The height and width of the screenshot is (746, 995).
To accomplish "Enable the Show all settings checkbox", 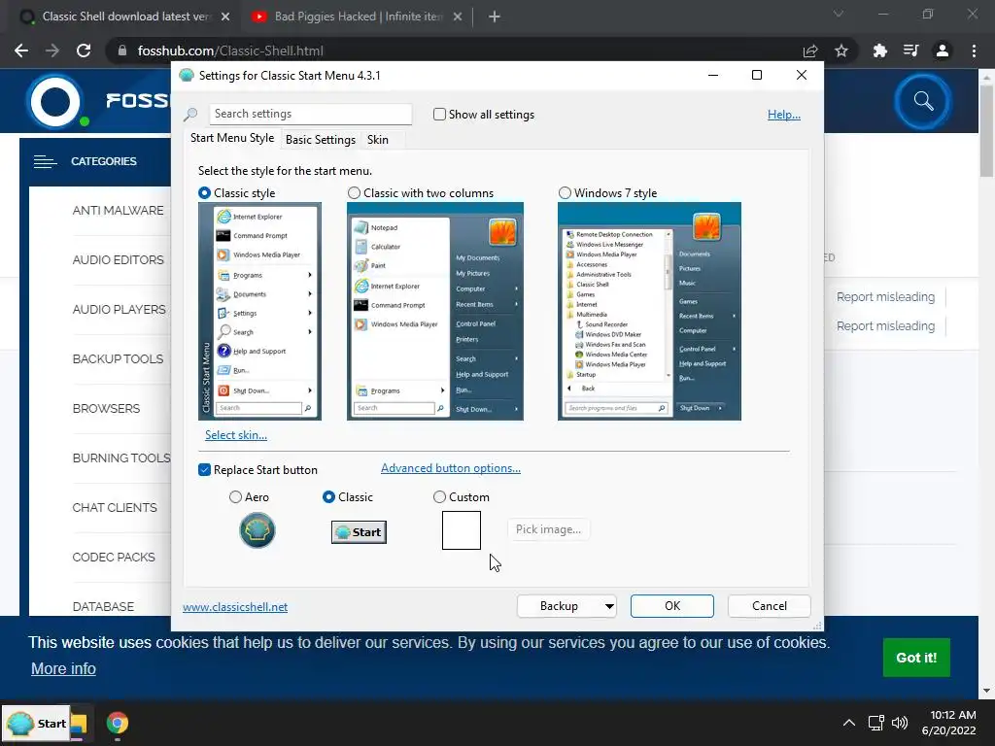I will tap(439, 115).
